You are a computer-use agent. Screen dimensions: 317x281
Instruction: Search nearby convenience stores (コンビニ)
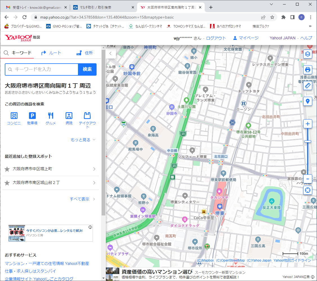[14, 118]
